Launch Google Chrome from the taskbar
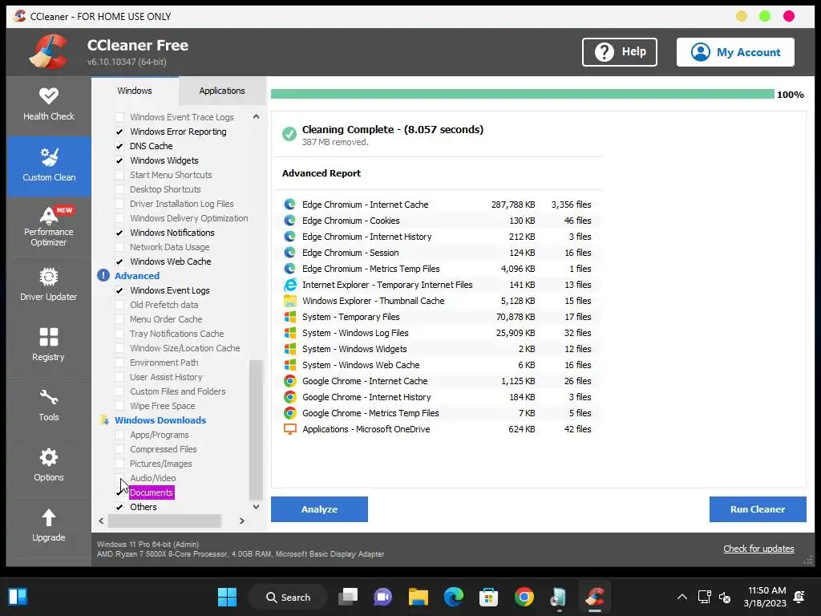The height and width of the screenshot is (616, 821). [x=524, y=597]
